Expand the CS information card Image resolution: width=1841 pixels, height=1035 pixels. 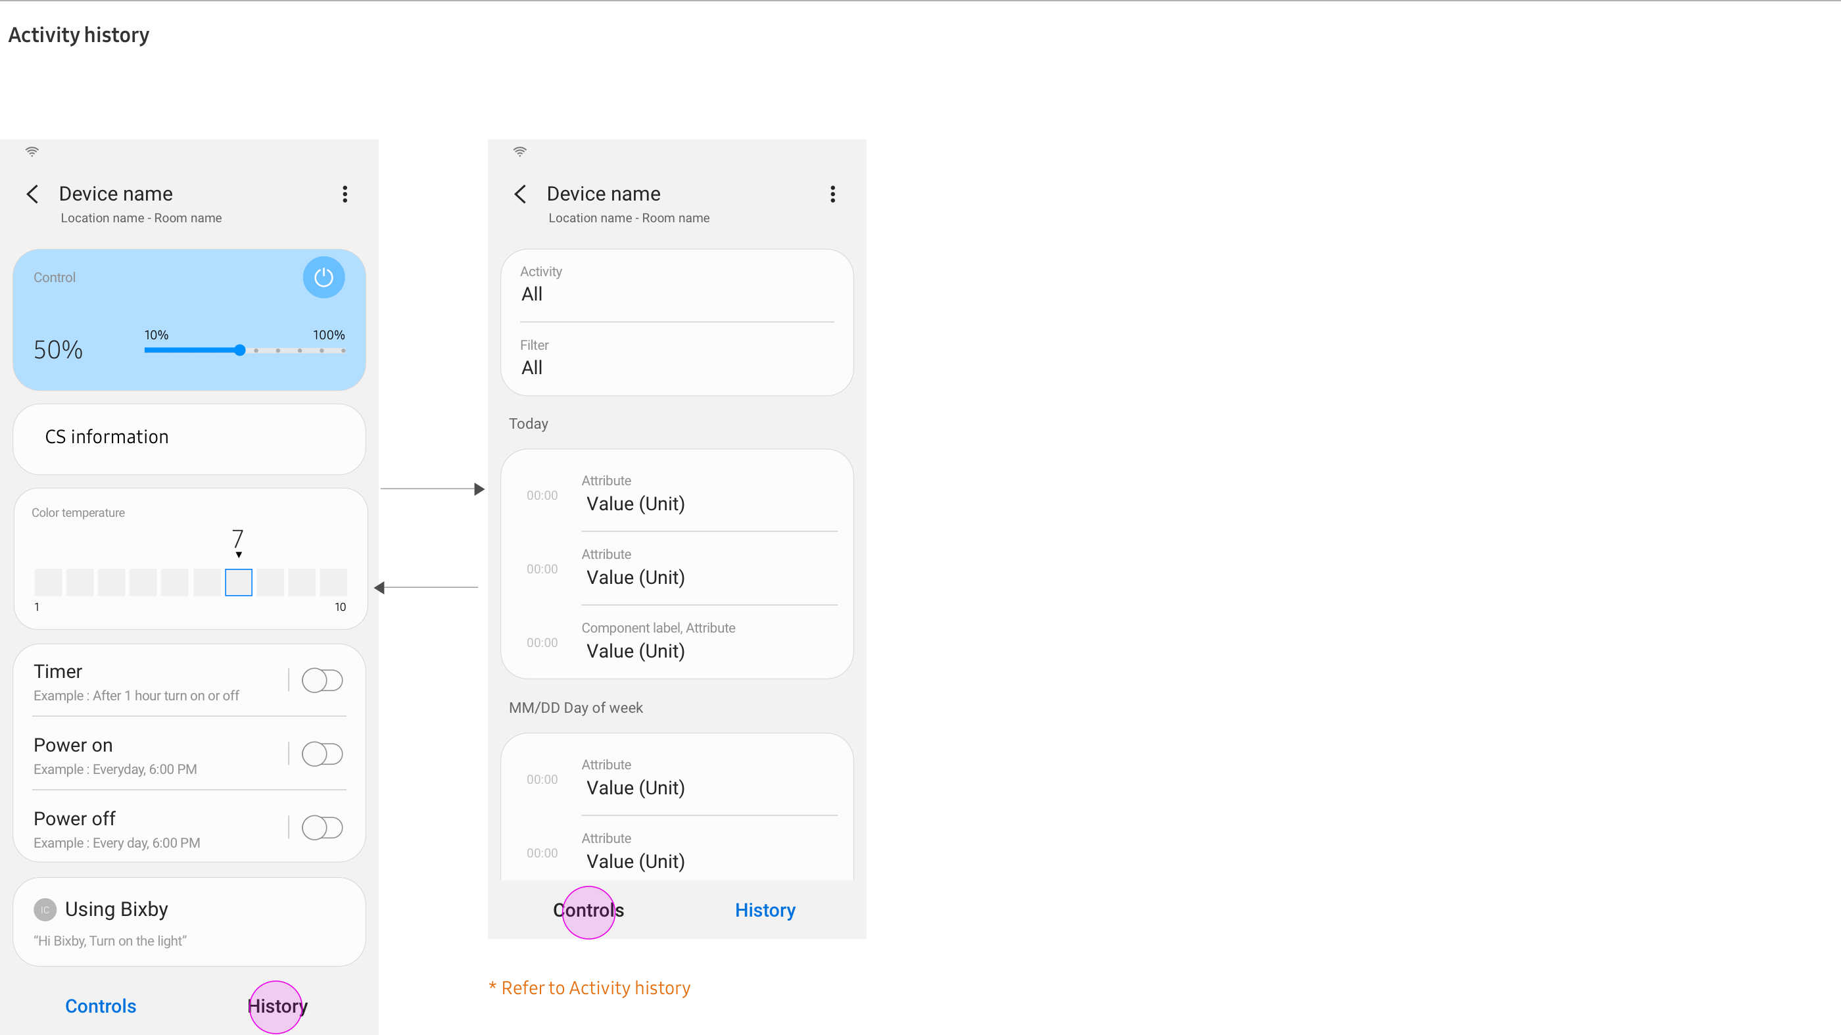[189, 437]
